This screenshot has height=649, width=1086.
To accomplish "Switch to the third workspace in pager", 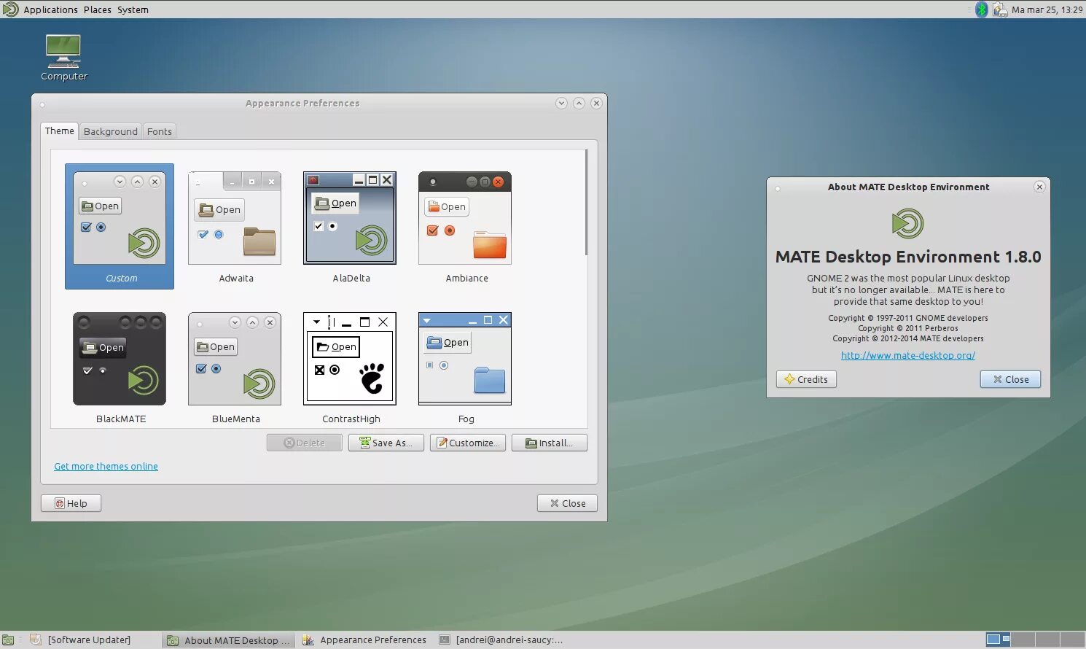I will point(1047,640).
